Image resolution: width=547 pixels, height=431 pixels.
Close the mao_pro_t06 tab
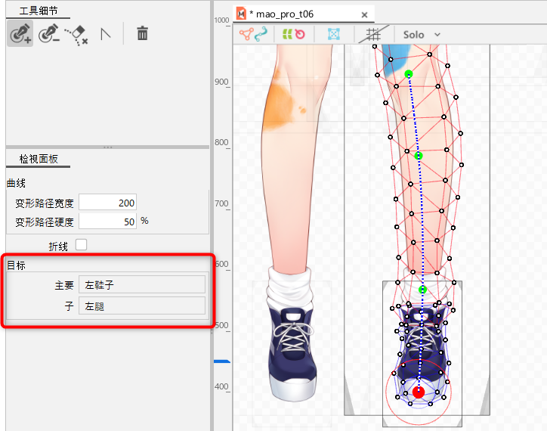coord(365,14)
